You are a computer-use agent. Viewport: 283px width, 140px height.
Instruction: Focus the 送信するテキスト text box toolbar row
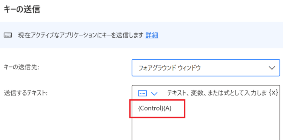click(x=206, y=93)
